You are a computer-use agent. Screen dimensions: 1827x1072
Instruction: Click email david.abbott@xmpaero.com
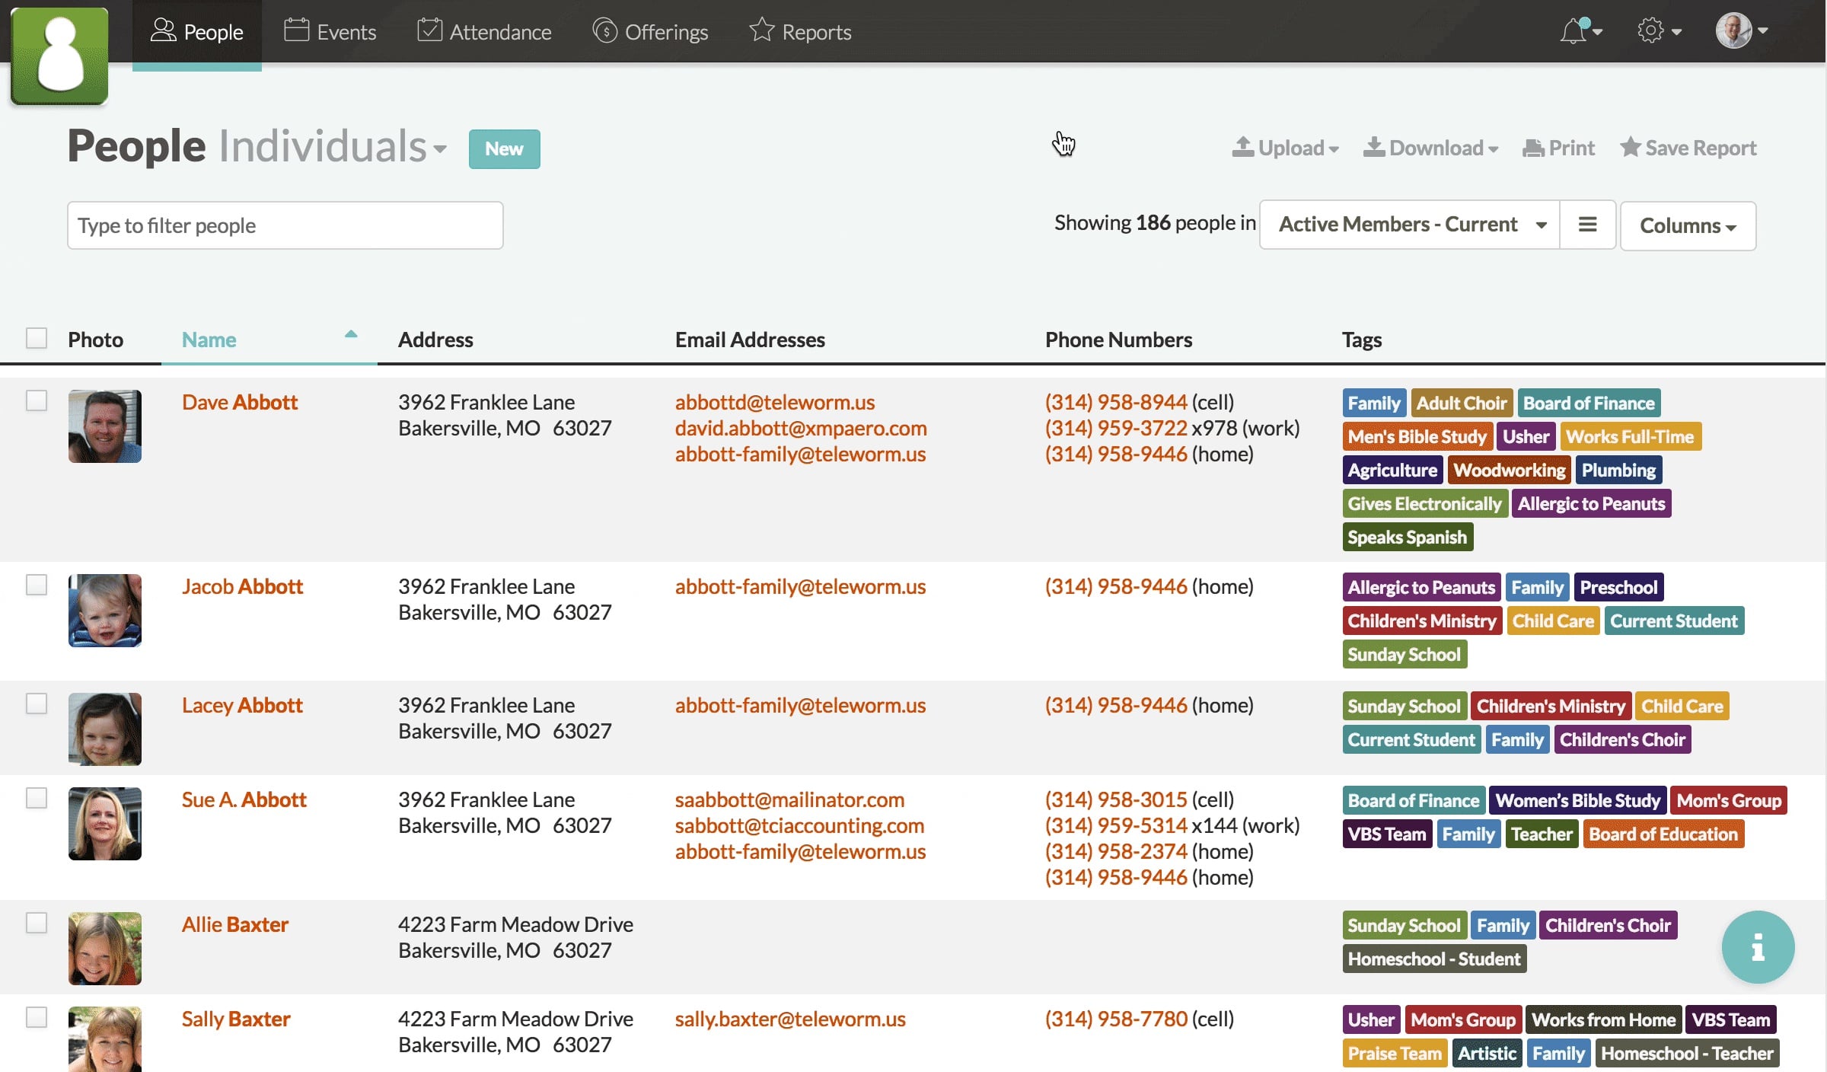coord(801,428)
